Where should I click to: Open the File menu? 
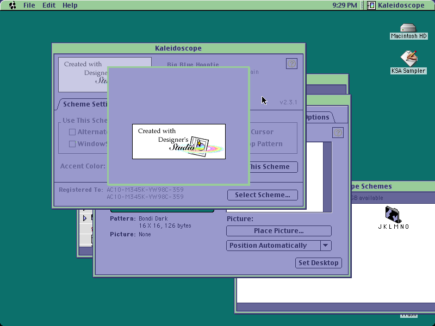[29, 5]
